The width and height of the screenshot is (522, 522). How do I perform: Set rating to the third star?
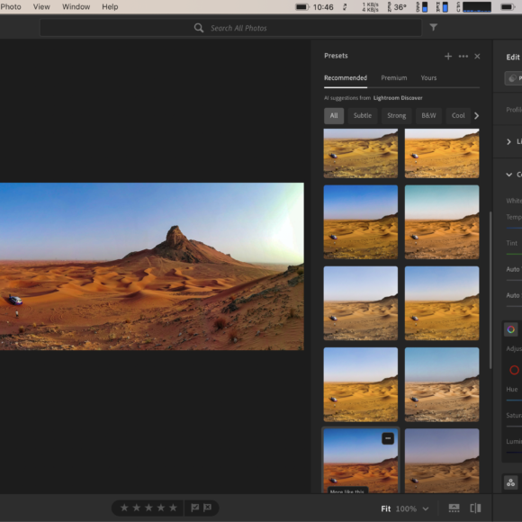(x=148, y=508)
